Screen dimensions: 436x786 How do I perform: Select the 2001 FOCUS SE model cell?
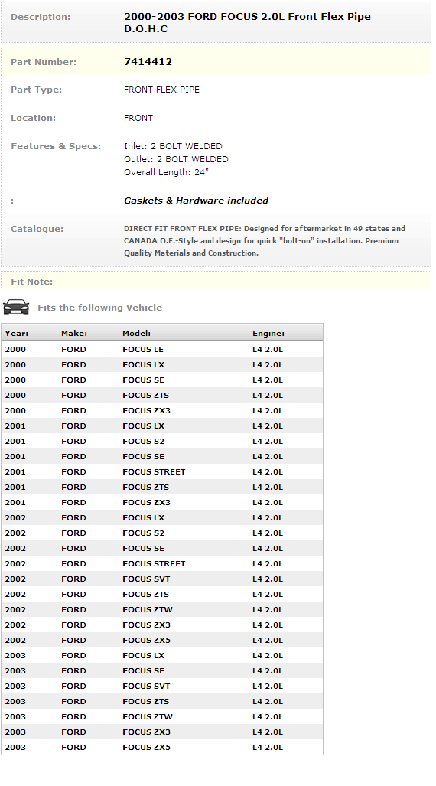[143, 457]
